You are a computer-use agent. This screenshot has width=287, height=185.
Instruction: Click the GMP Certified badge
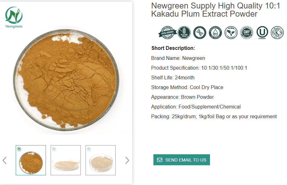tap(247, 33)
